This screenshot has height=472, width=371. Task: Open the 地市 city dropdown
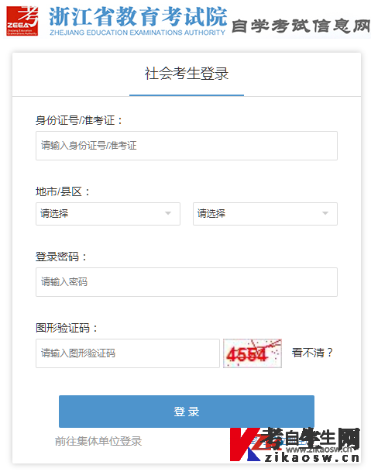point(108,214)
